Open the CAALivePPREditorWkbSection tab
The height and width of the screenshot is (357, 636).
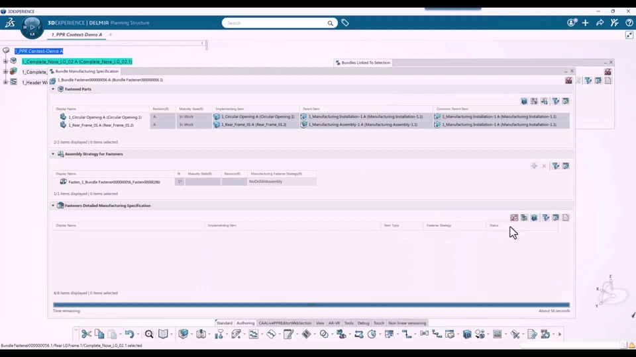(x=285, y=323)
